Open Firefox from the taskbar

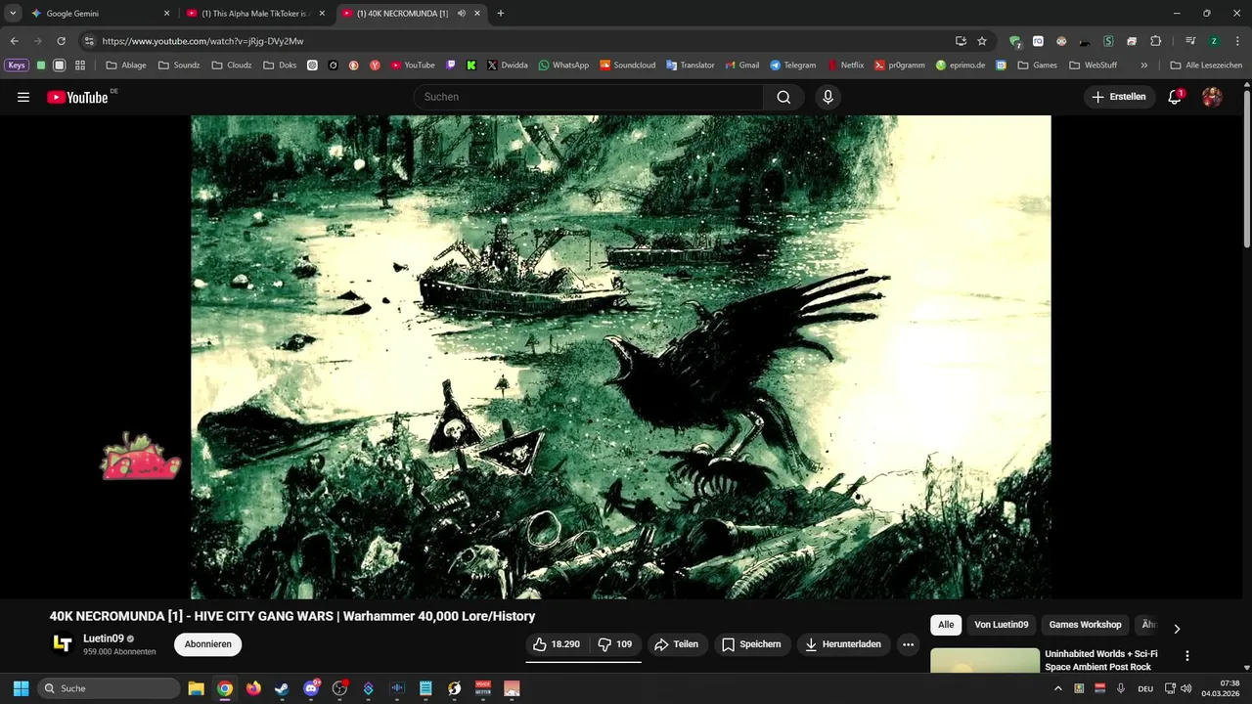pyautogui.click(x=253, y=688)
